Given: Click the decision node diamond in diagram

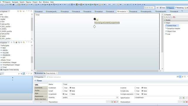Looking at the screenshot, I should 95,26.
